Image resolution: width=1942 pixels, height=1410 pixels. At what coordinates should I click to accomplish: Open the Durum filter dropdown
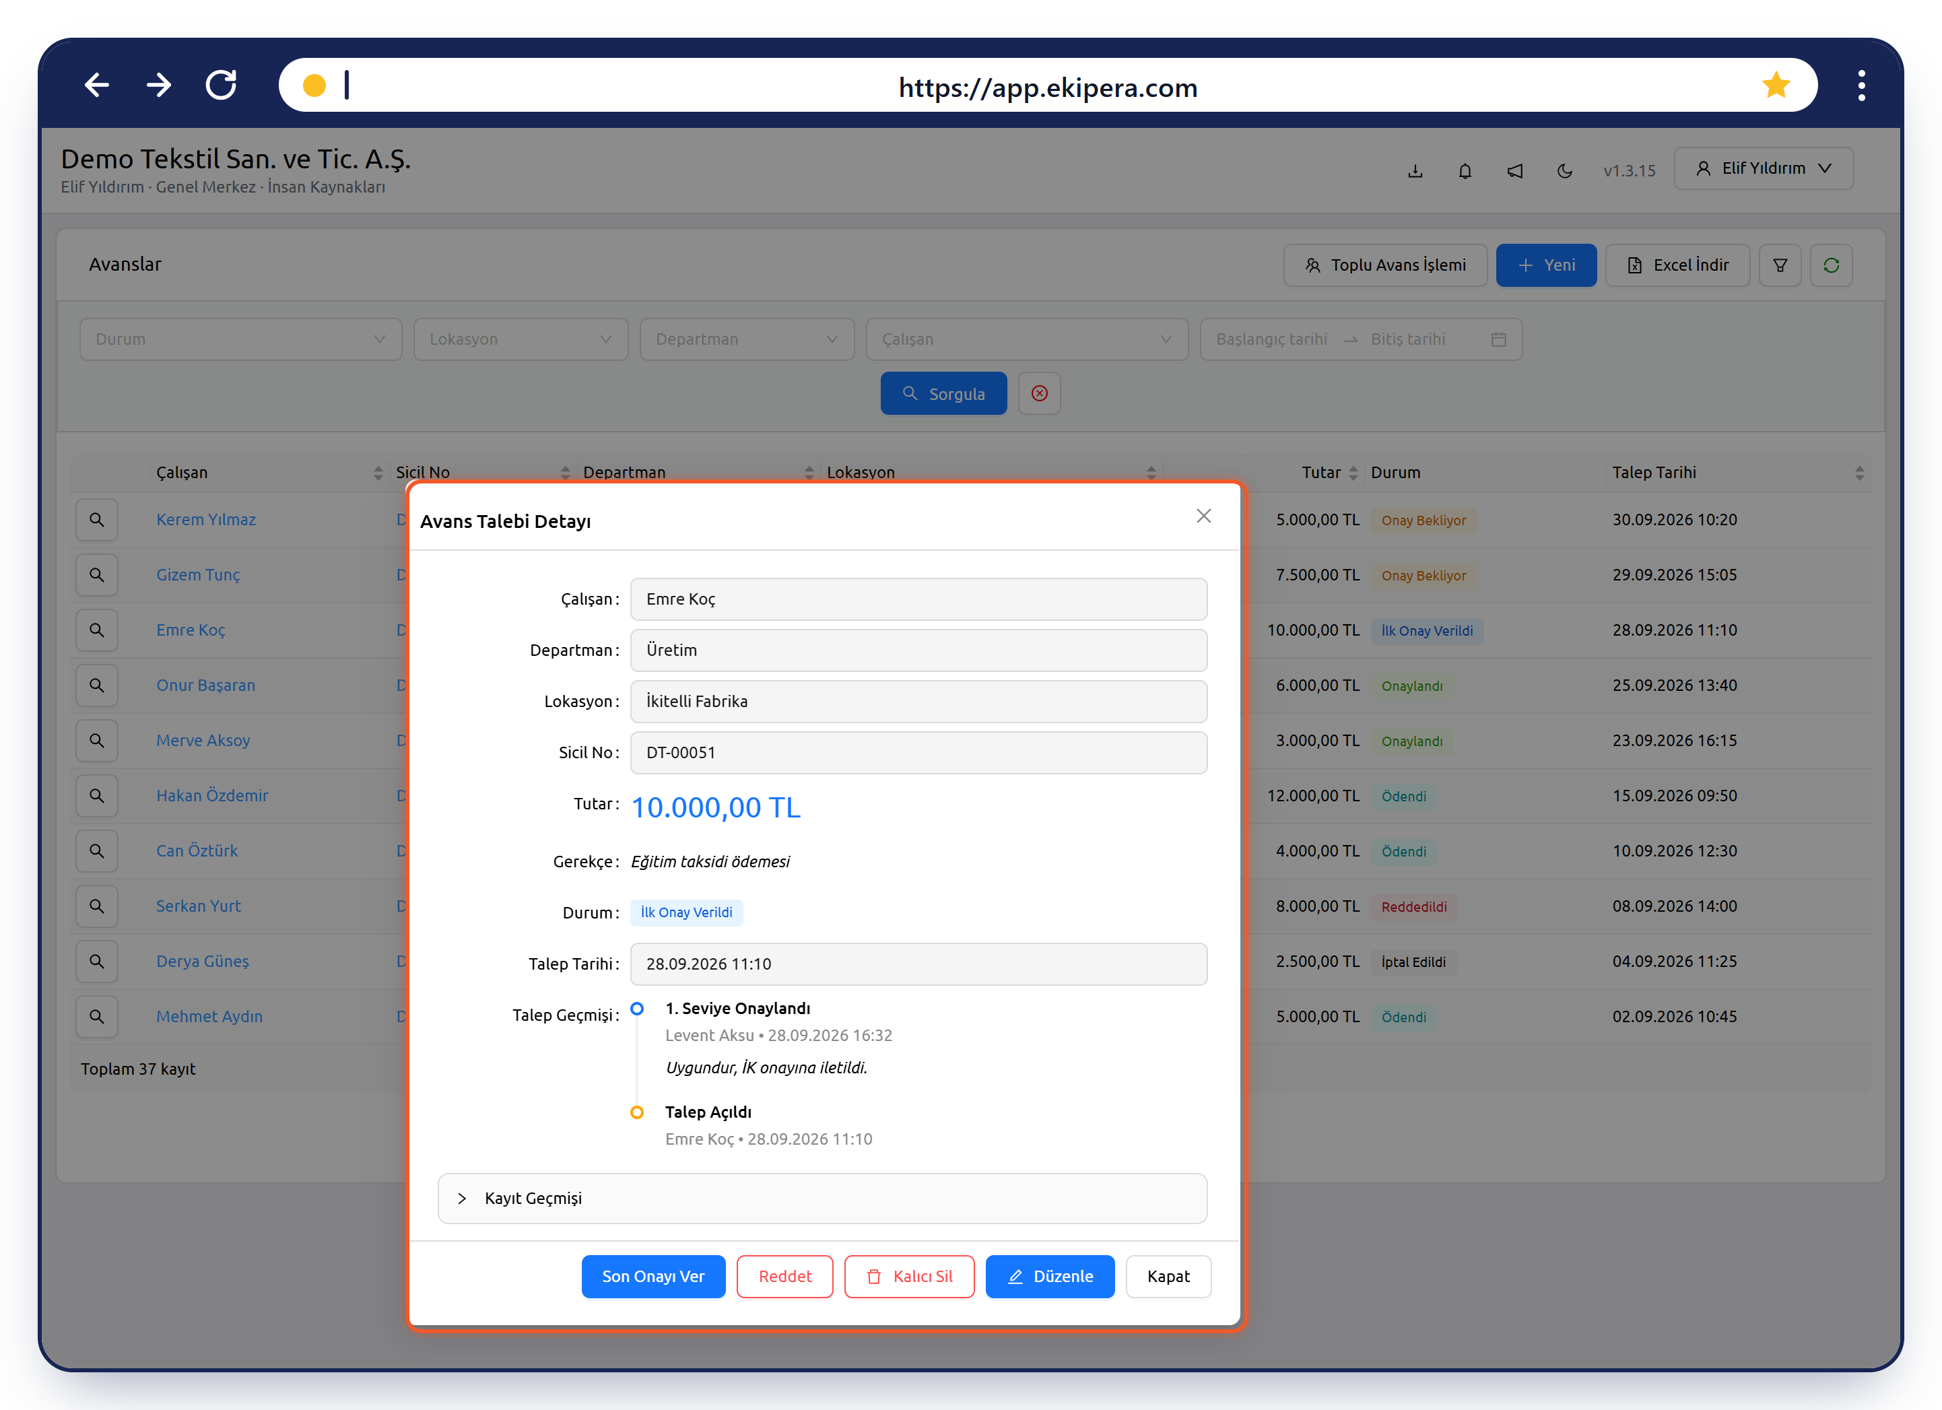tap(240, 340)
